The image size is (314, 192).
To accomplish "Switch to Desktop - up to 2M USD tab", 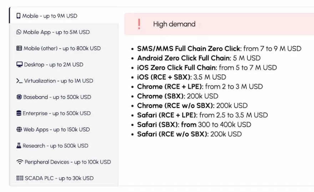I will (x=54, y=64).
